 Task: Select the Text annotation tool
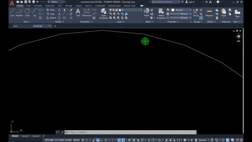(78, 13)
